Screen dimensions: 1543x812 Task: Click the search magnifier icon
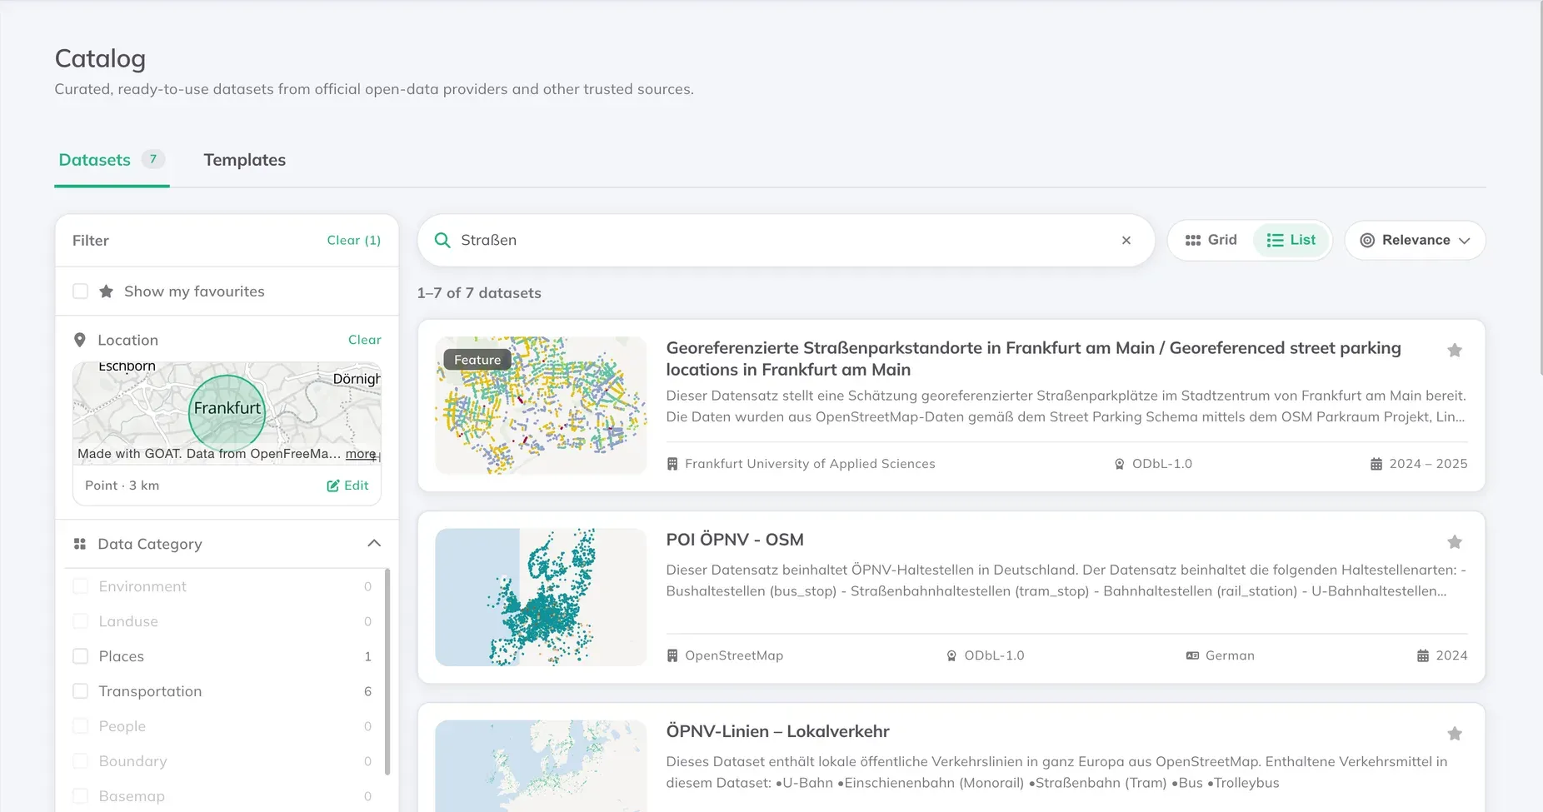(442, 241)
